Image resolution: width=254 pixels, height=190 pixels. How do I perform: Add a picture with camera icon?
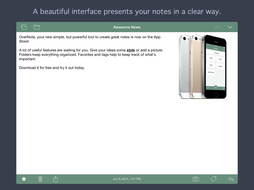coord(196,179)
